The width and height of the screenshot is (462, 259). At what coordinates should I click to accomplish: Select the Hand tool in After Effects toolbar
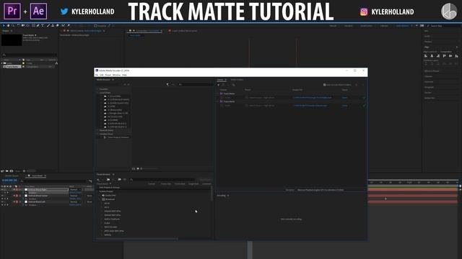click(x=8, y=26)
